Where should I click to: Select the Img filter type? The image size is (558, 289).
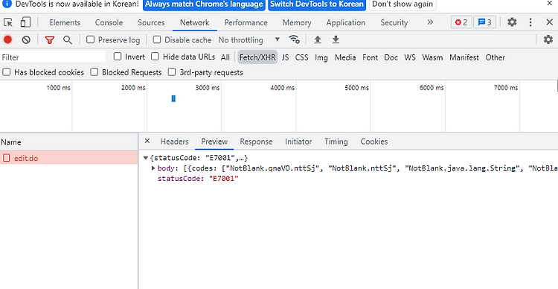pyautogui.click(x=321, y=57)
